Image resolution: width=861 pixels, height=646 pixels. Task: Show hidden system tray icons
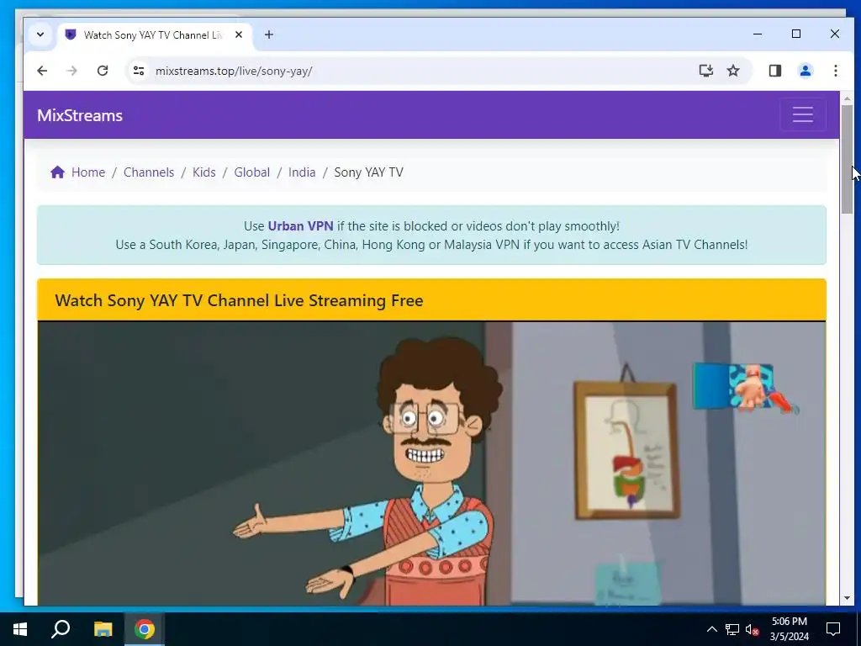tap(711, 629)
